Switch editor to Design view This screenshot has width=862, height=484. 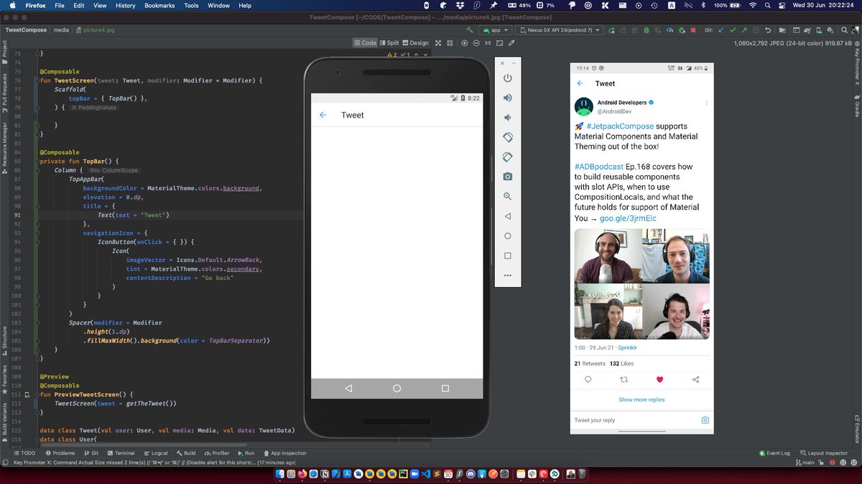(x=415, y=43)
